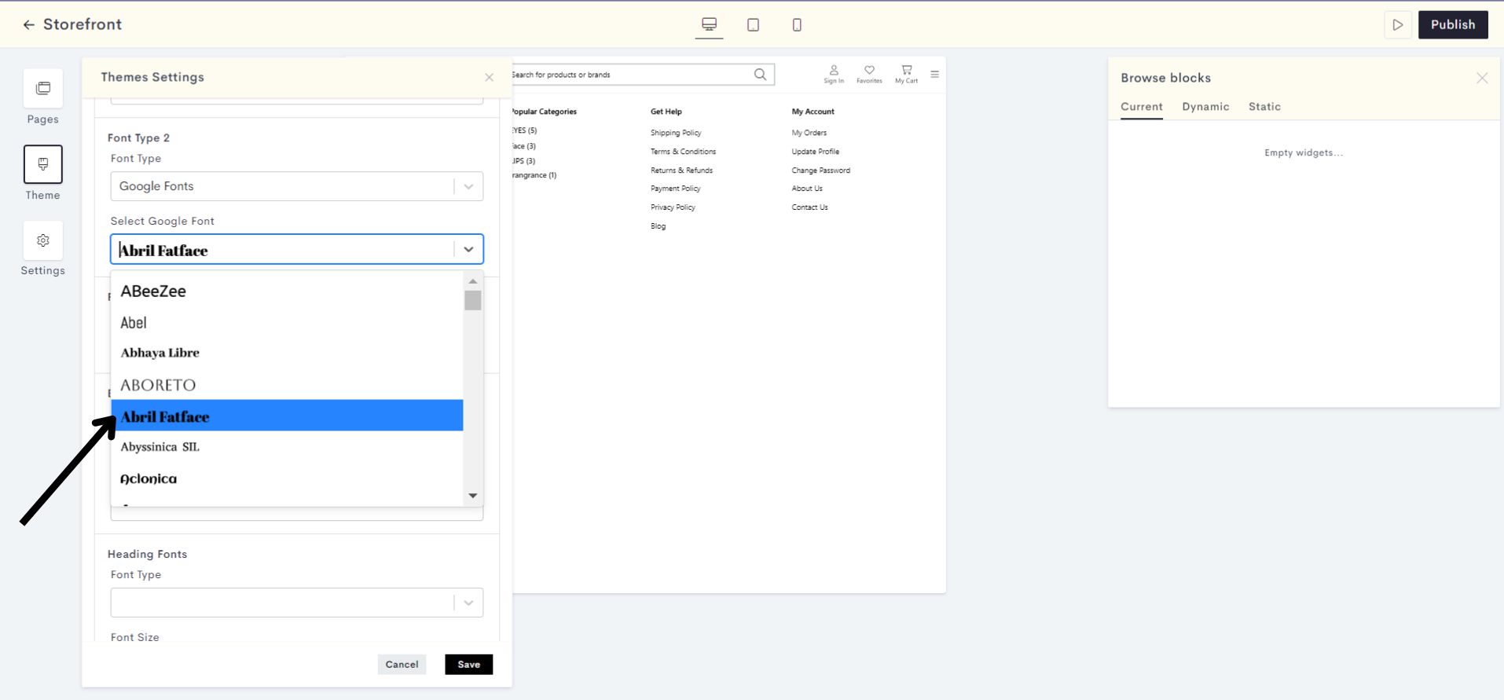Close the Browse blocks panel

(x=1482, y=78)
